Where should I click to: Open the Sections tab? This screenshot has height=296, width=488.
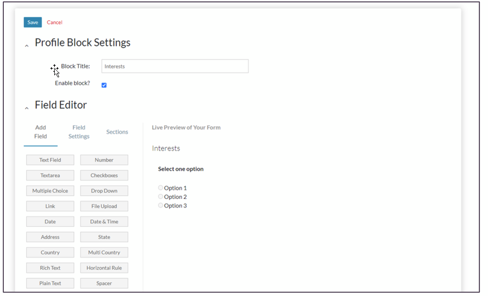[x=117, y=132]
